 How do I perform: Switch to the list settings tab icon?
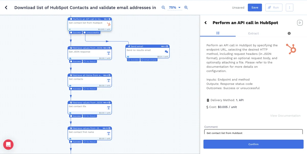[x=218, y=33]
